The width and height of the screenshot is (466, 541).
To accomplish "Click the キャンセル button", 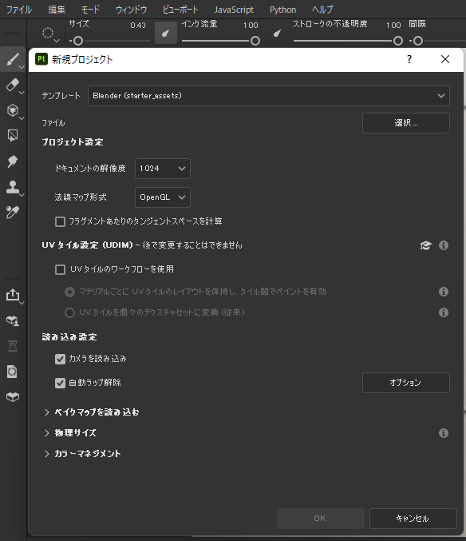I will click(x=413, y=519).
